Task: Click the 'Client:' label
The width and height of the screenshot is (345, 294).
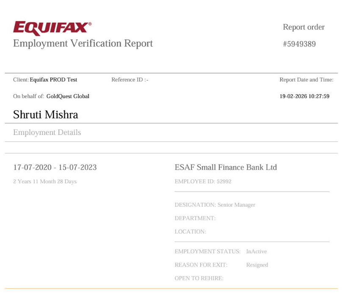Action: tap(21, 80)
